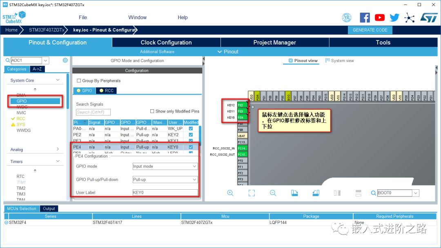Rotate the chip counter-clockwise icon
Image resolution: width=441 pixels, height=248 pixels.
[x=316, y=193]
